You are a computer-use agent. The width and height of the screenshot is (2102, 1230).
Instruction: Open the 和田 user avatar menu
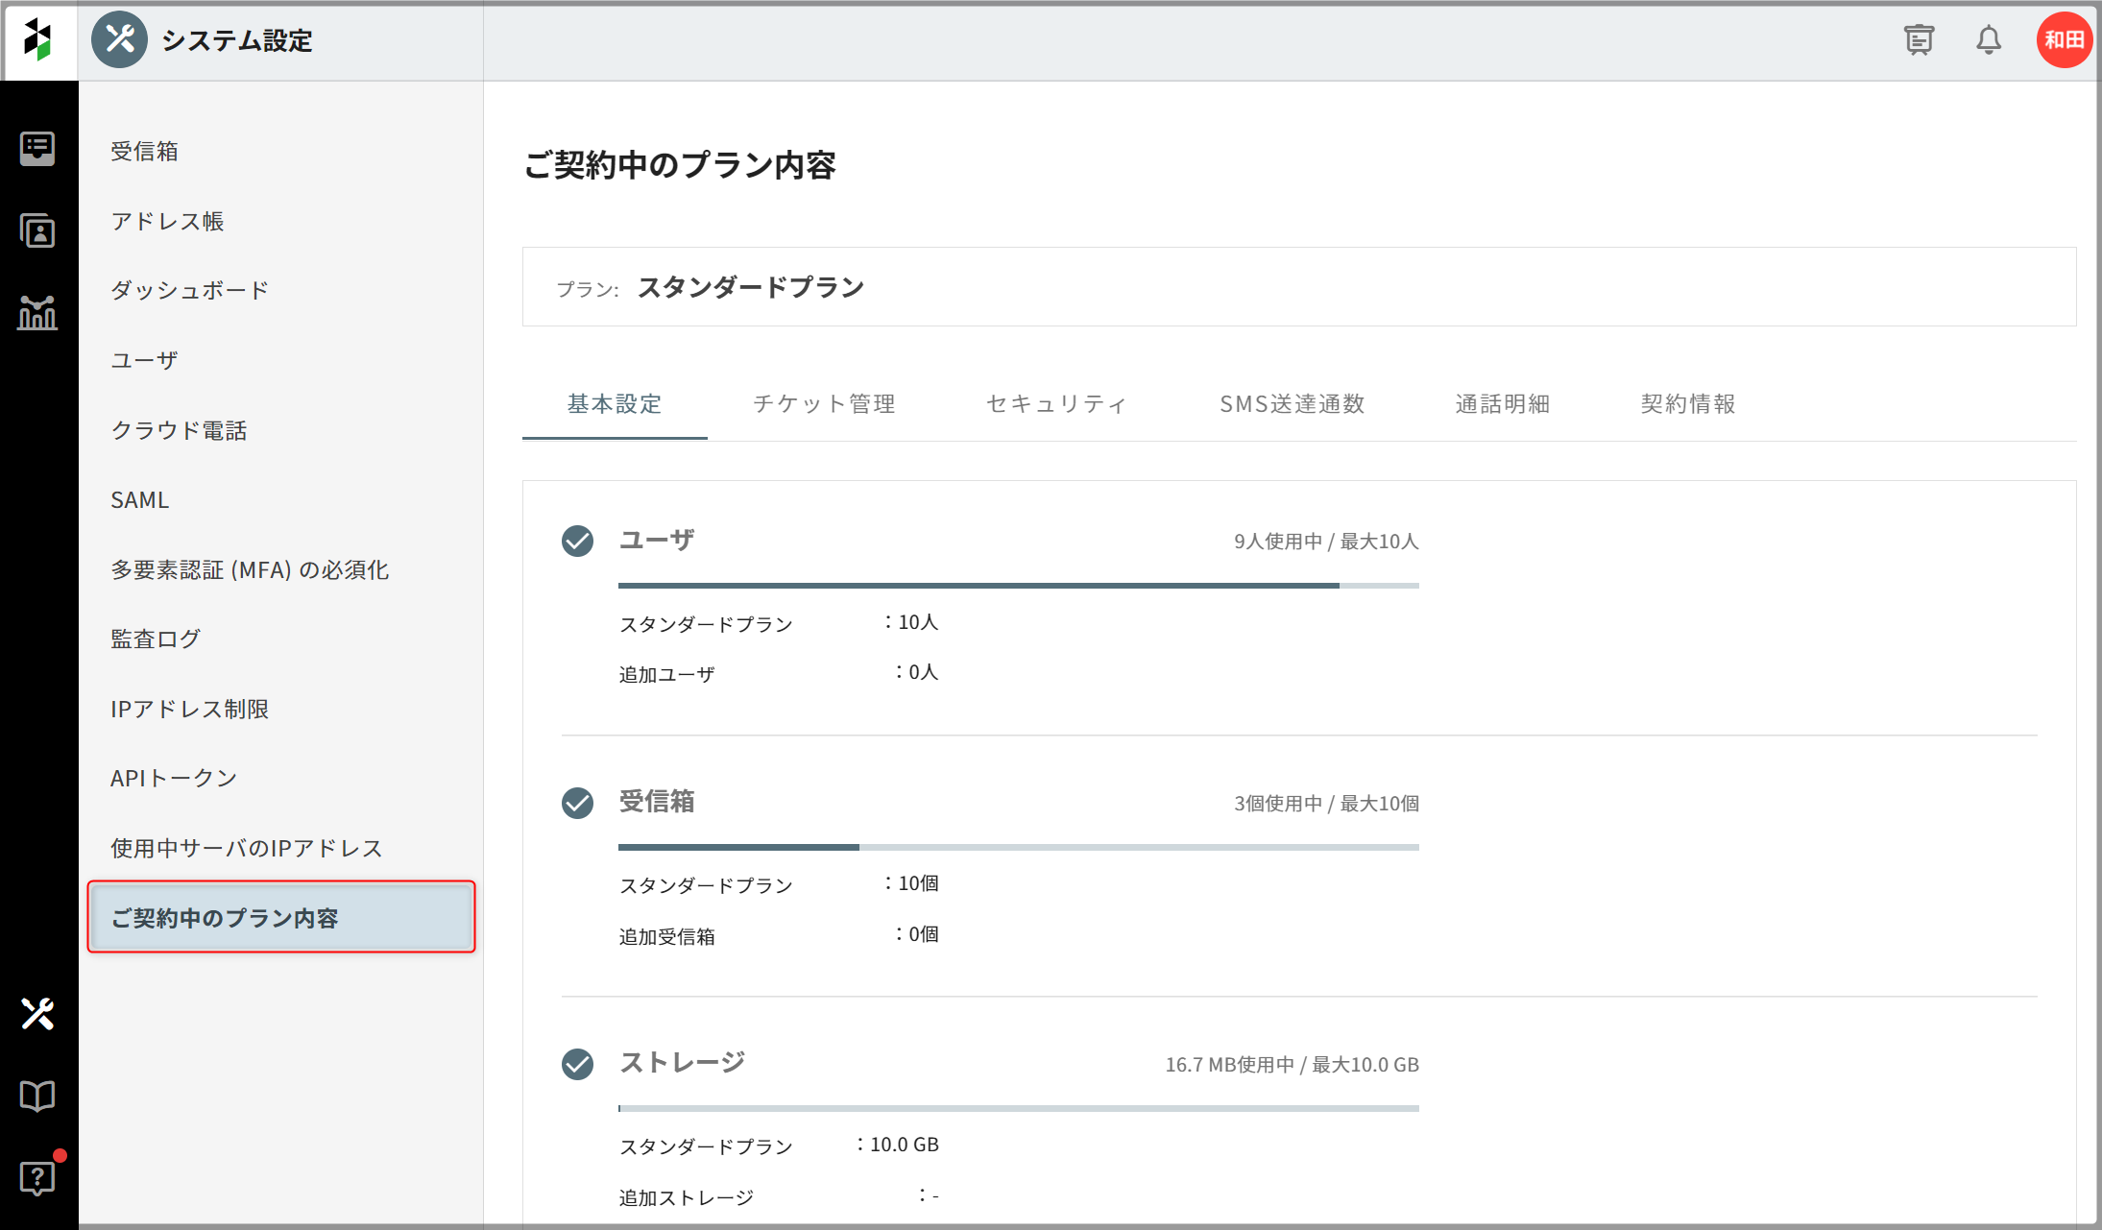pos(2064,40)
